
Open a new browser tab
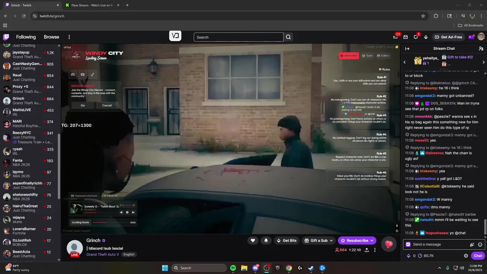127,5
